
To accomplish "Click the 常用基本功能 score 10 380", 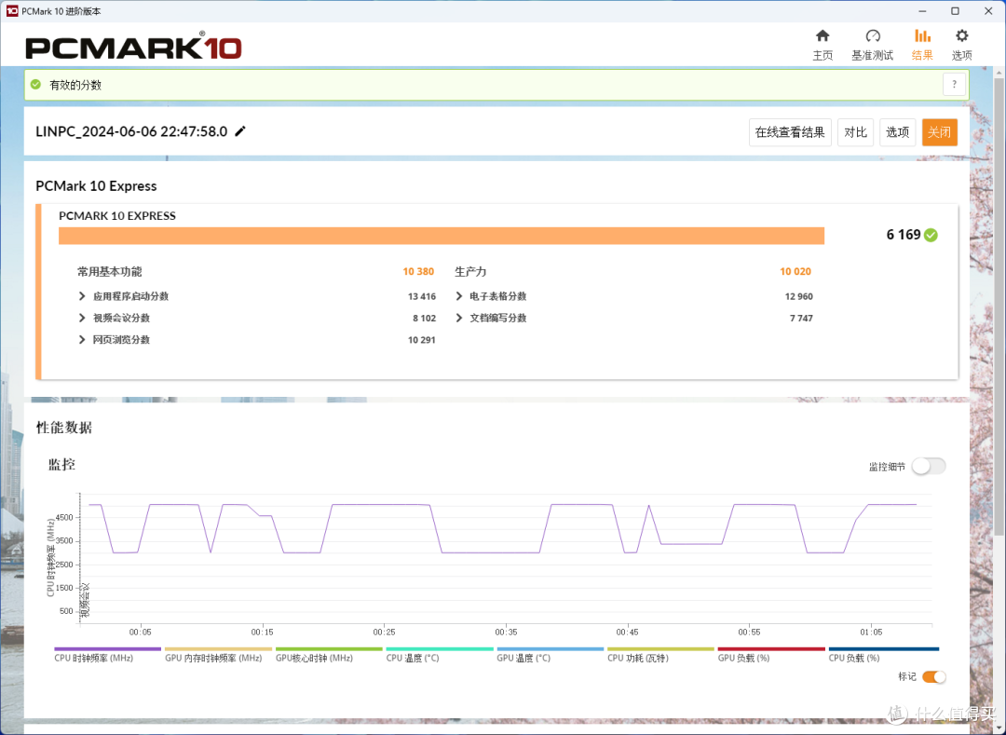I will tap(418, 272).
